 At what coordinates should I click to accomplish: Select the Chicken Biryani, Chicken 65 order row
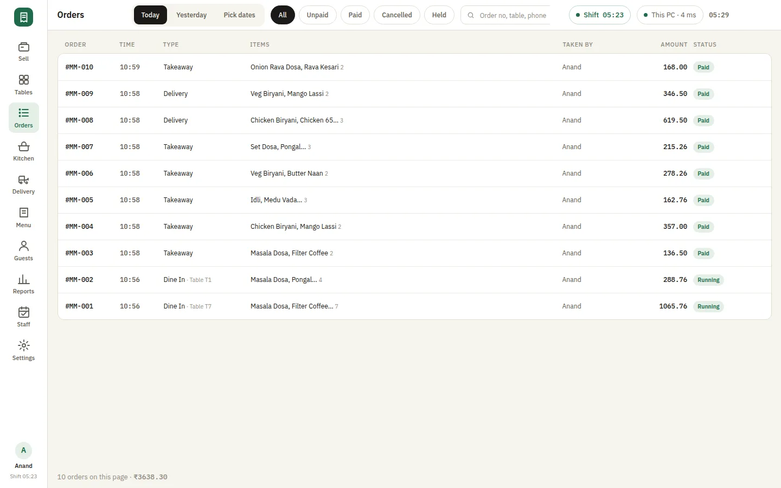click(x=414, y=120)
